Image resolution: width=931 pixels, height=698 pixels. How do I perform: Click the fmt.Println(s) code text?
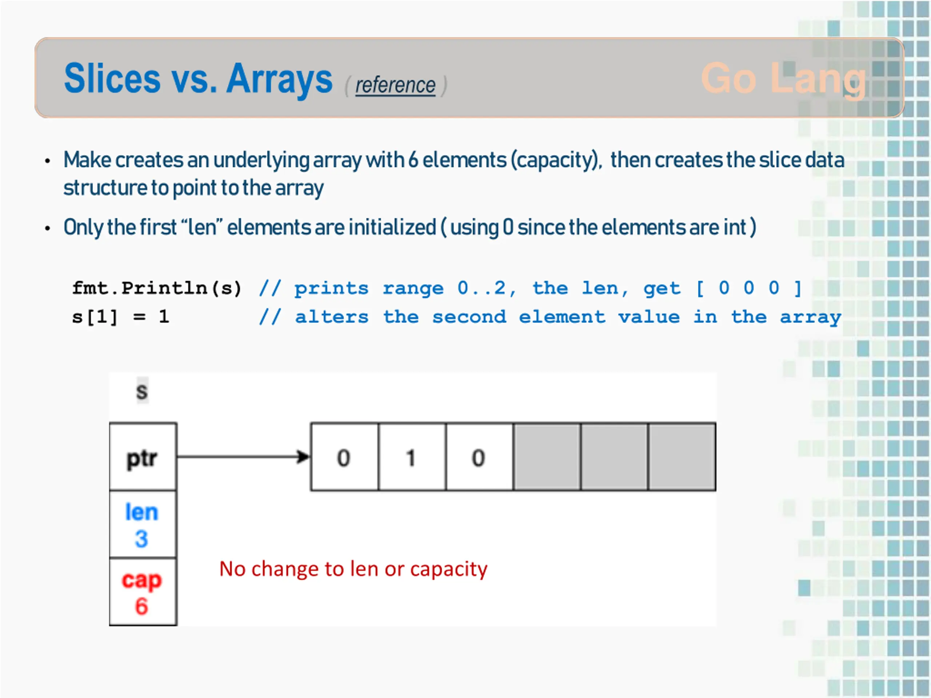pyautogui.click(x=157, y=288)
